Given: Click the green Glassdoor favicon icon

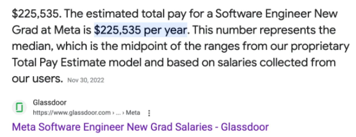Looking at the screenshot, I should (19, 108).
